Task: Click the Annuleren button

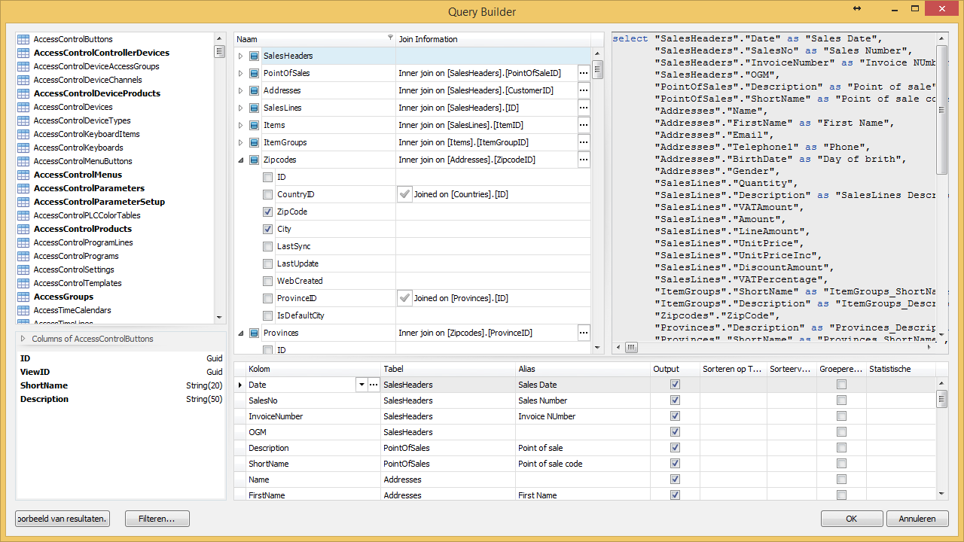Action: pyautogui.click(x=917, y=519)
